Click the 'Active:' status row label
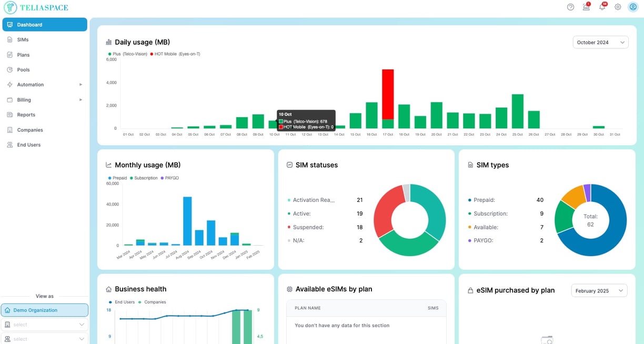 302,214
